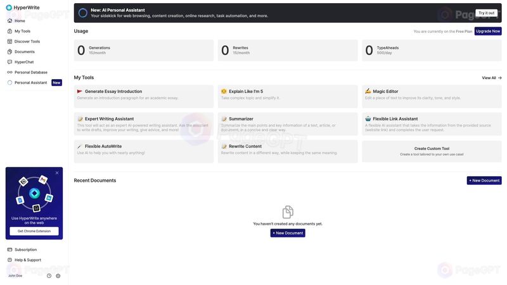
Task: Click the Summarizer memo icon
Action: (224, 119)
